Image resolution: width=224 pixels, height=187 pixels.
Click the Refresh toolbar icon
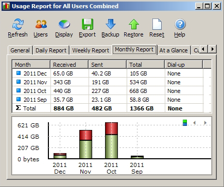pyautogui.click(x=18, y=24)
